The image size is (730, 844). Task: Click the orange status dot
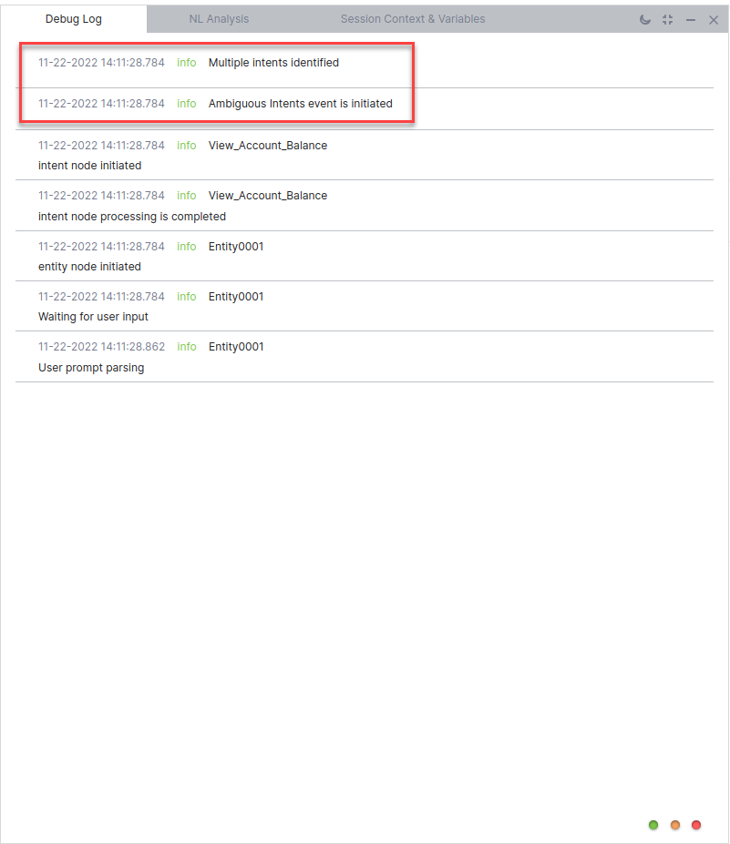[675, 825]
